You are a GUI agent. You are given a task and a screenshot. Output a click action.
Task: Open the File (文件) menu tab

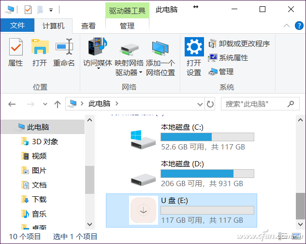click(17, 25)
